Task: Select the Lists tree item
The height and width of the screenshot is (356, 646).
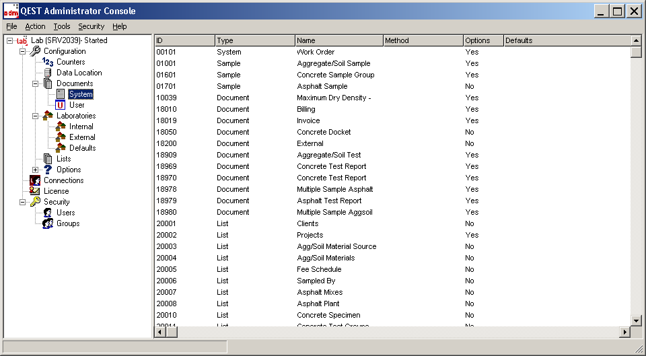Action: coord(64,159)
